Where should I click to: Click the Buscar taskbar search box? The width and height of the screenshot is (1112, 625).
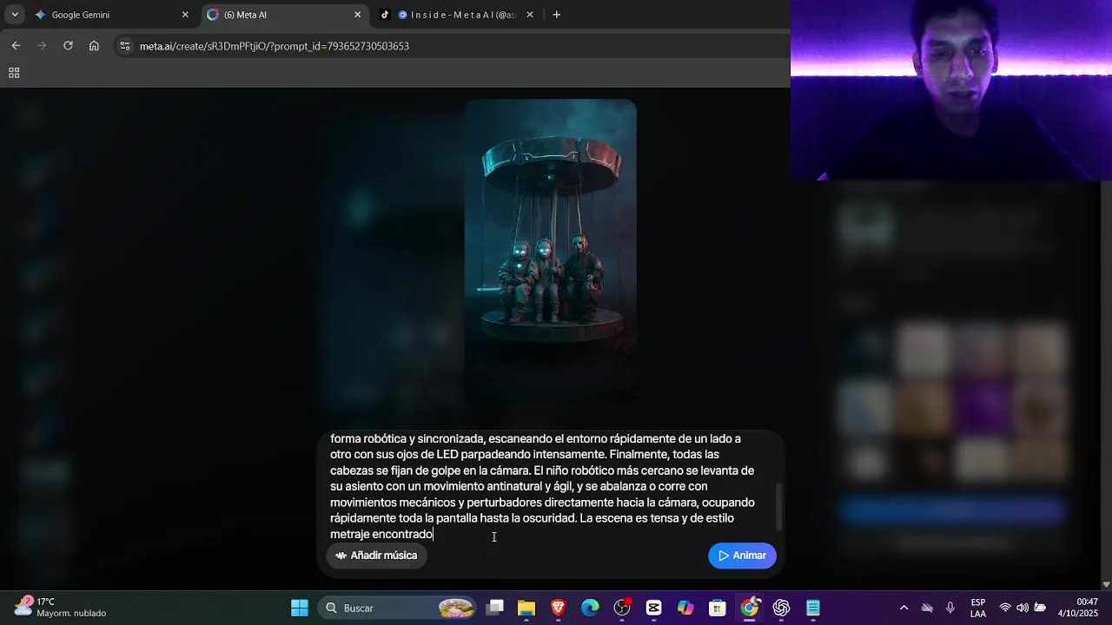tap(399, 608)
